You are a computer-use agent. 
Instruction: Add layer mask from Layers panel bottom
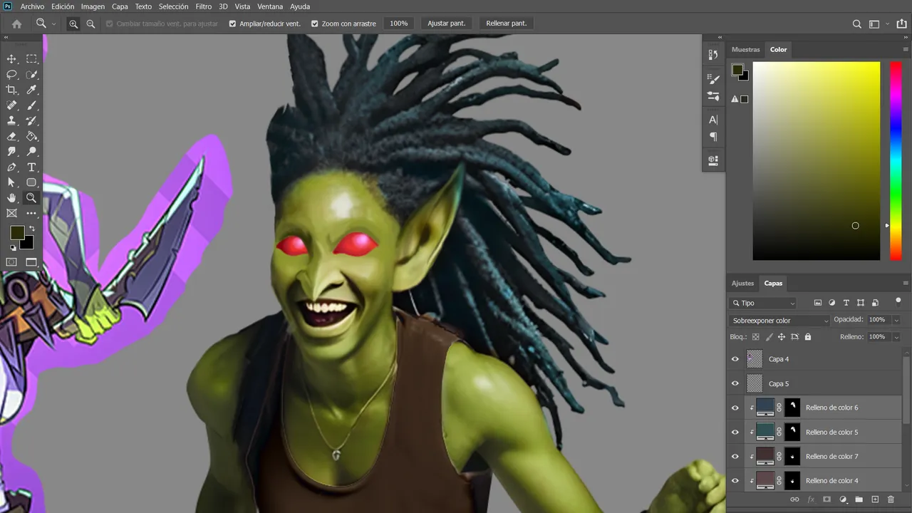pyautogui.click(x=826, y=499)
